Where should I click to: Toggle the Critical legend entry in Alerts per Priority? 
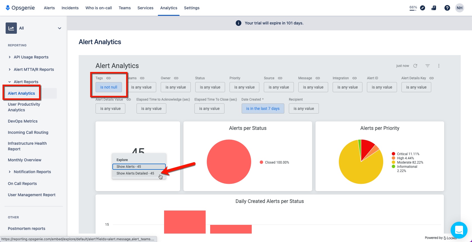(405, 154)
